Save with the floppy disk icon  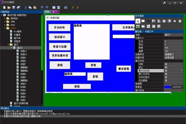click(14, 7)
